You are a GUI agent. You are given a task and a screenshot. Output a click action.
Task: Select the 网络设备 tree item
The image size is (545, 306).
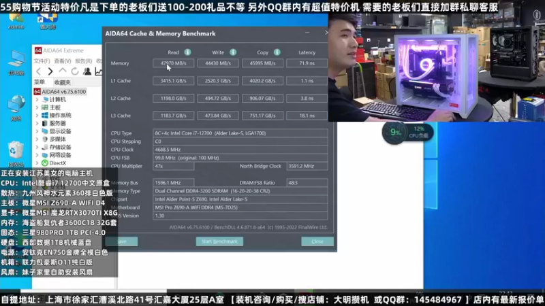coord(57,155)
